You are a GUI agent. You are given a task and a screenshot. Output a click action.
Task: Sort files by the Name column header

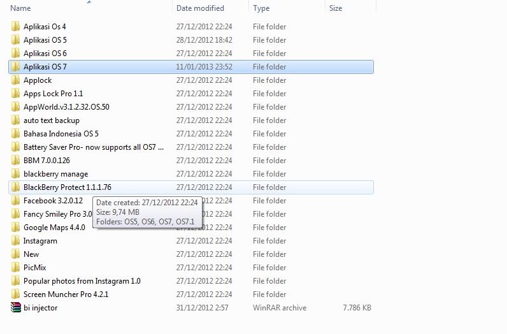[x=20, y=8]
